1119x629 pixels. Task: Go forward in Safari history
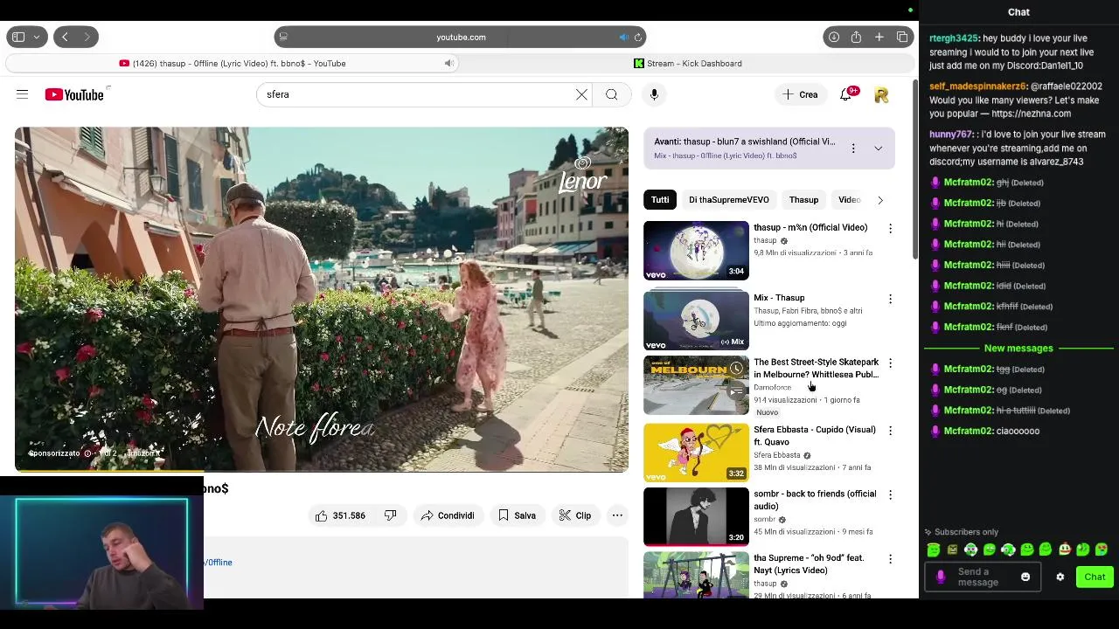(x=87, y=37)
